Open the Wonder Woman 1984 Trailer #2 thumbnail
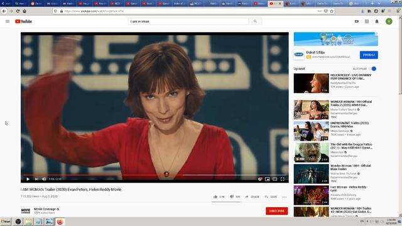 click(x=312, y=212)
